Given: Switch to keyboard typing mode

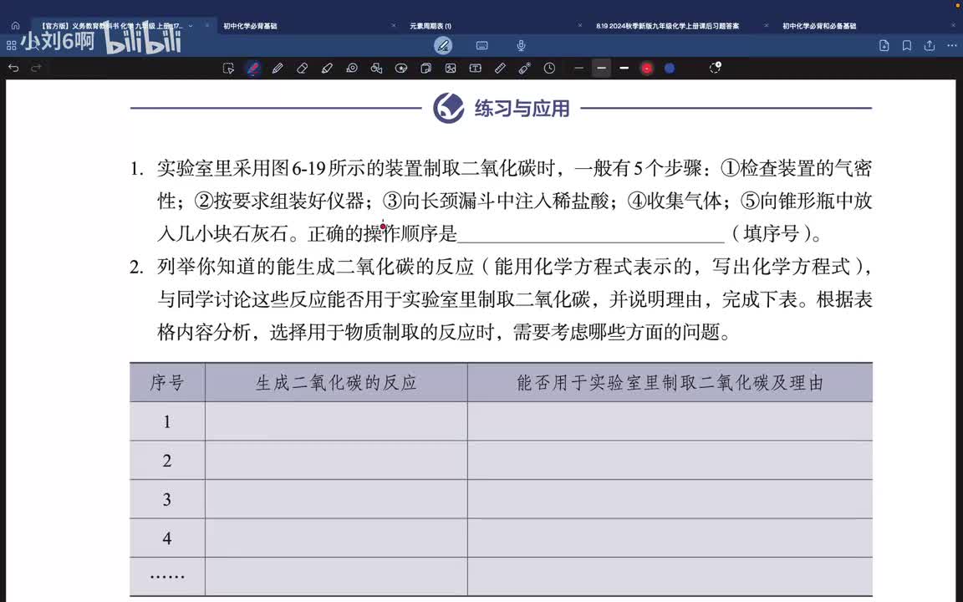Looking at the screenshot, I should 482,45.
